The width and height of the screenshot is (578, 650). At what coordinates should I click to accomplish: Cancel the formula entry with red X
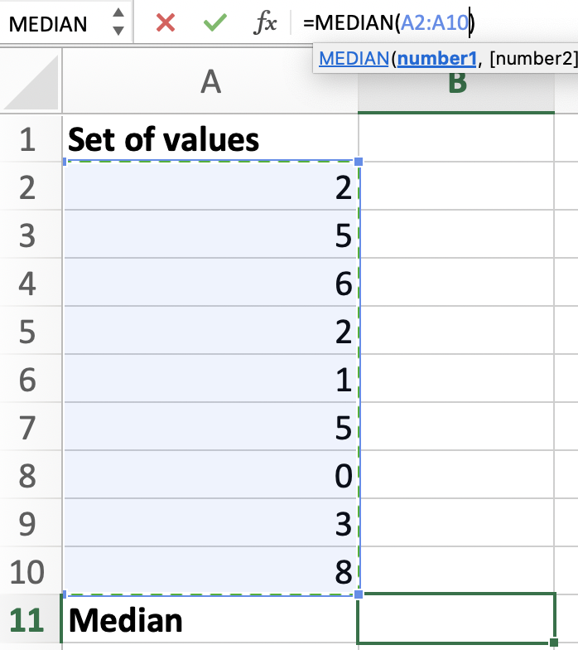[166, 23]
